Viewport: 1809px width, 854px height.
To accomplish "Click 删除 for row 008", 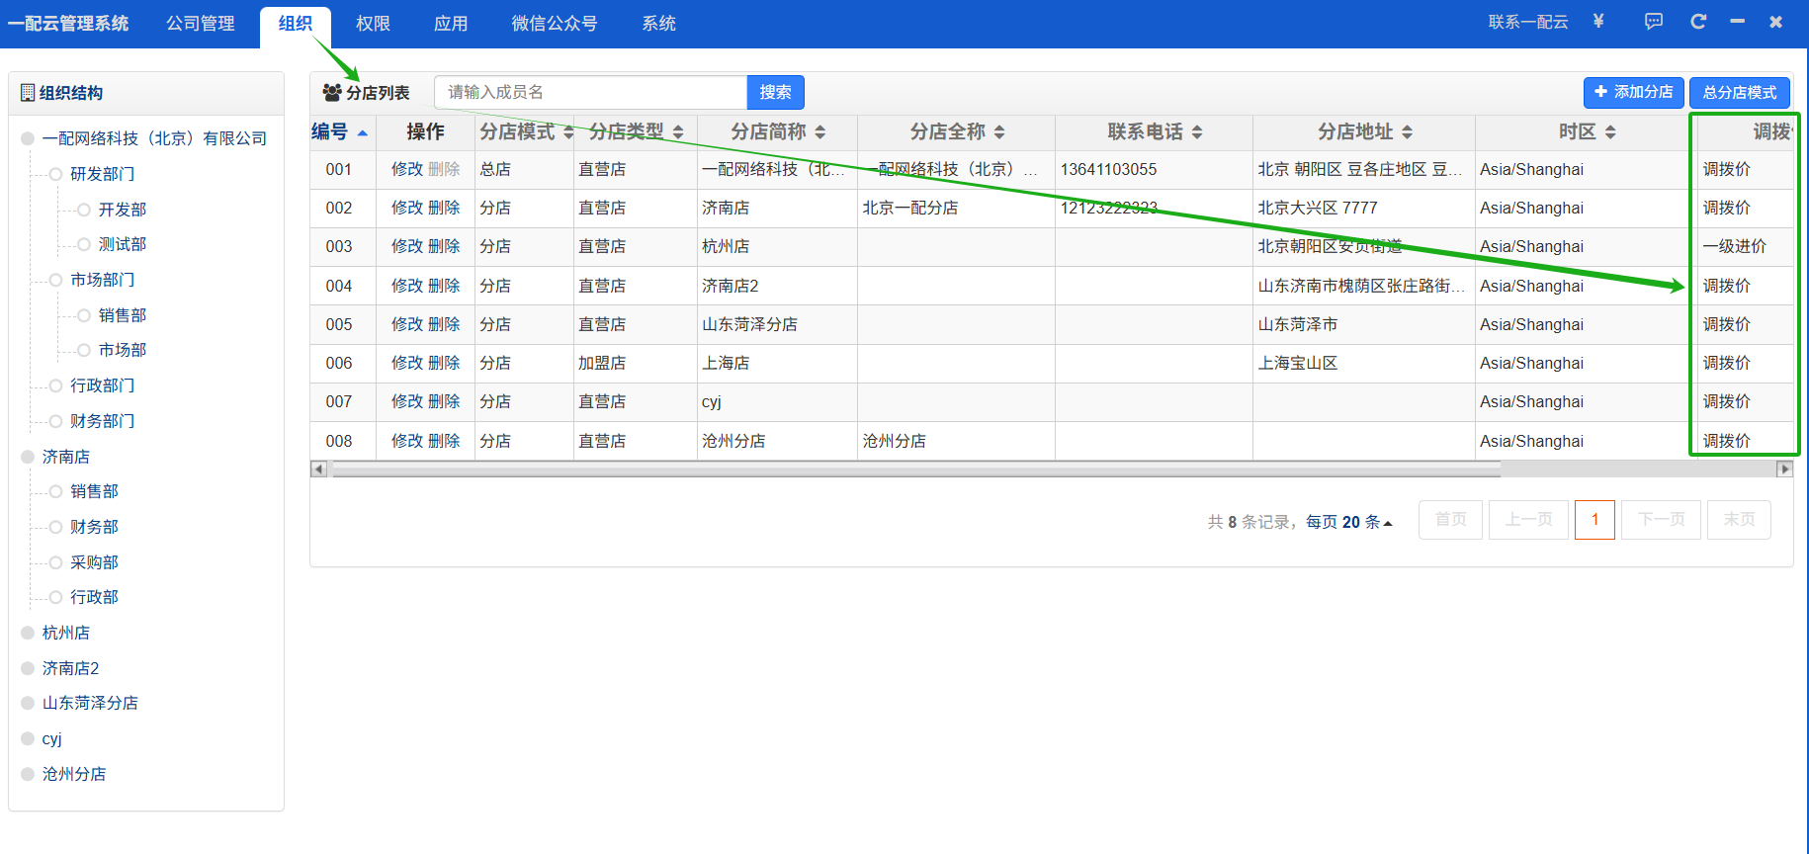I will 444,441.
